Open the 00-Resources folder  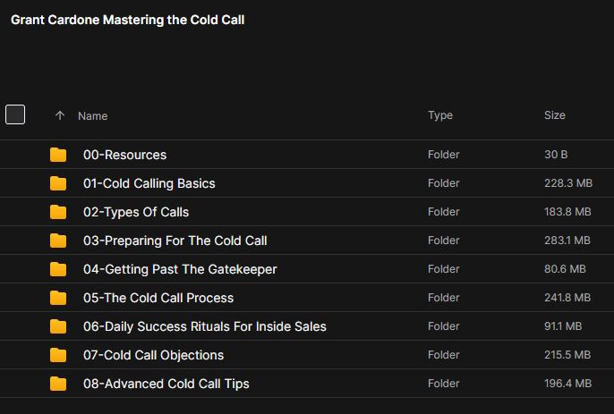click(124, 155)
